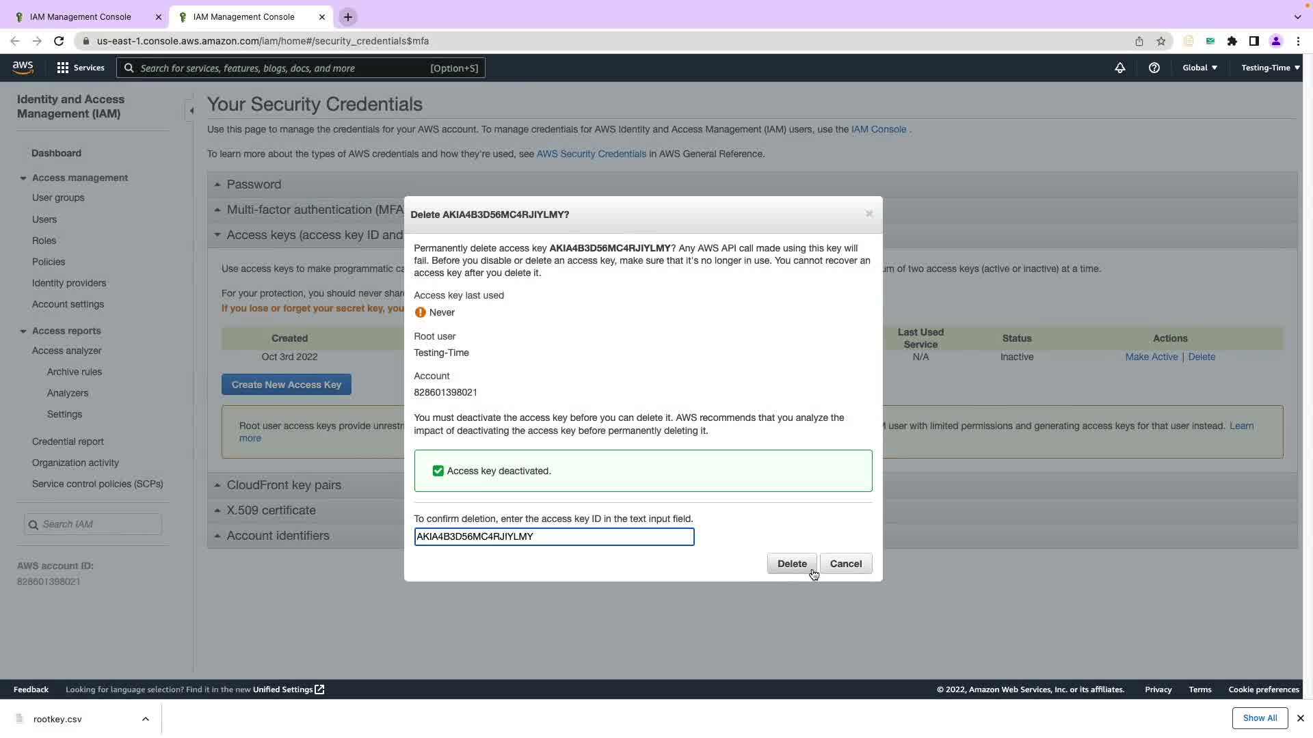Image resolution: width=1313 pixels, height=738 pixels.
Task: Close the delete access key dialog
Action: (868, 214)
